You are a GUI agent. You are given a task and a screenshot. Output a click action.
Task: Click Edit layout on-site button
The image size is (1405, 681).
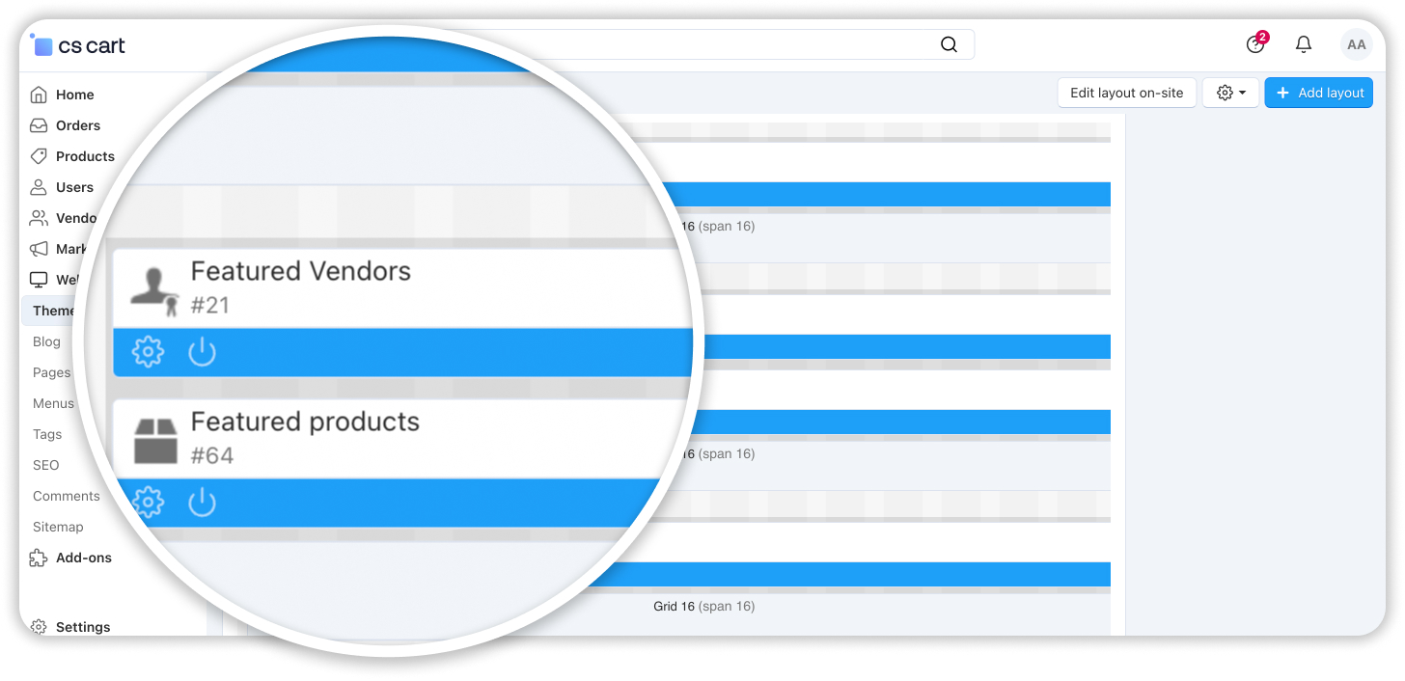pyautogui.click(x=1126, y=93)
